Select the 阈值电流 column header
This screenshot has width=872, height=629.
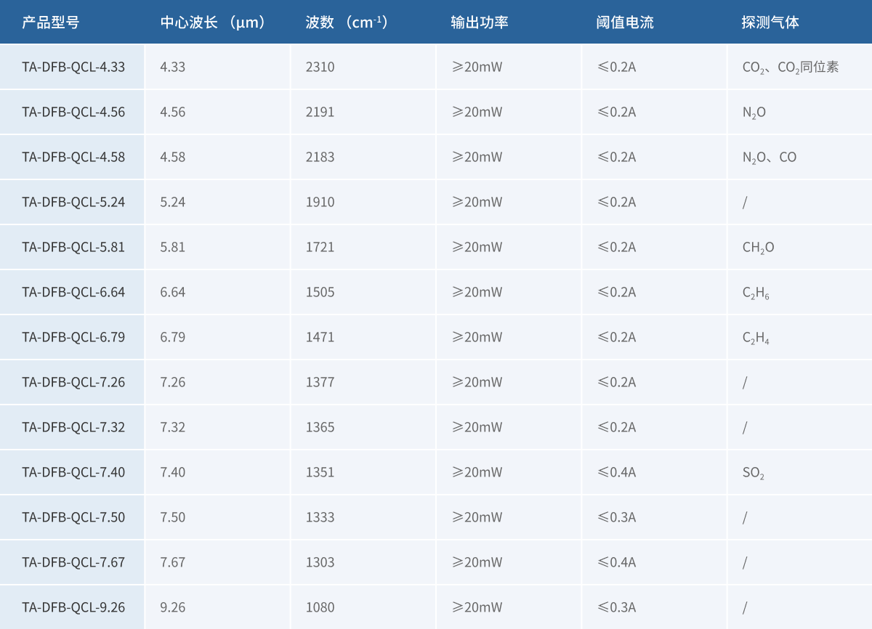[x=624, y=23]
